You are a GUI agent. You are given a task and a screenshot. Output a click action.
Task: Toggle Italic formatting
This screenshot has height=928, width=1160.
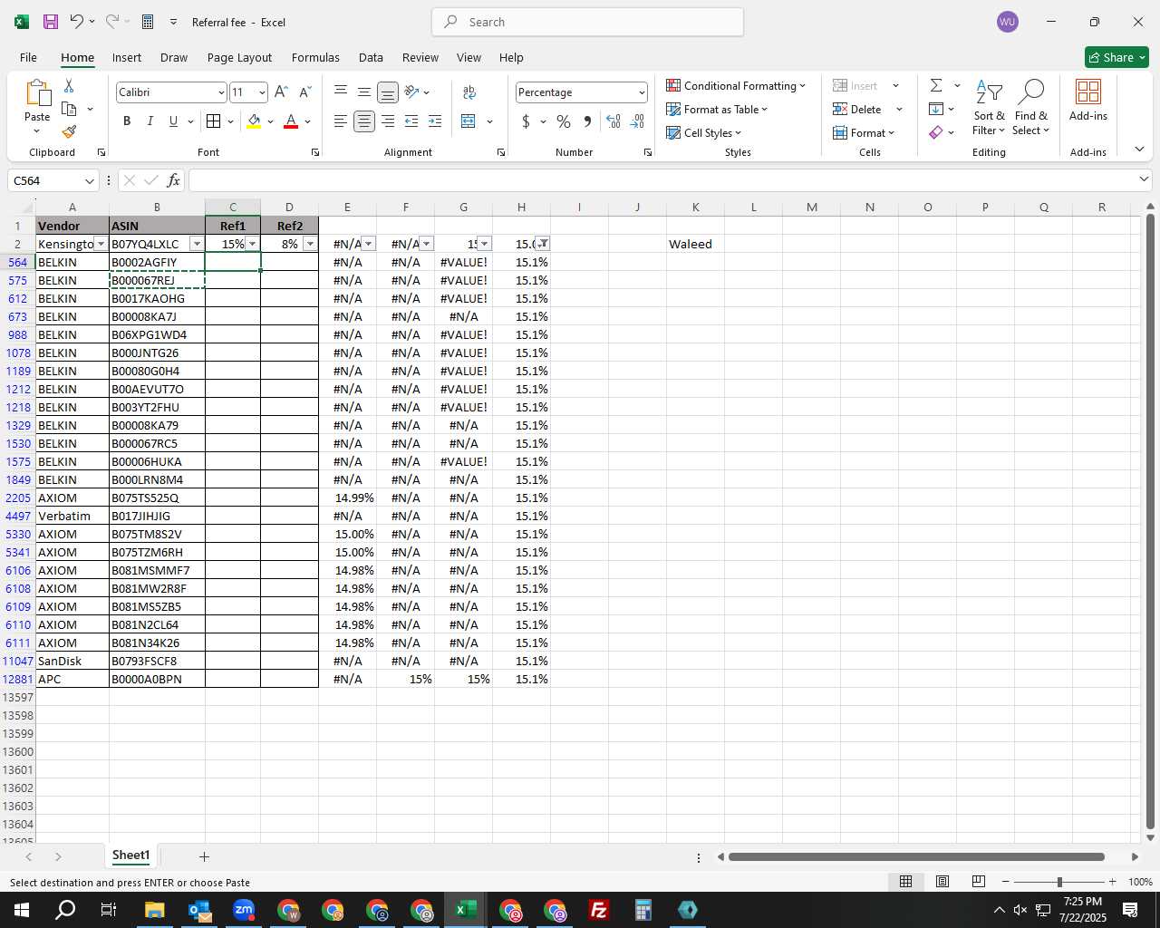(150, 121)
